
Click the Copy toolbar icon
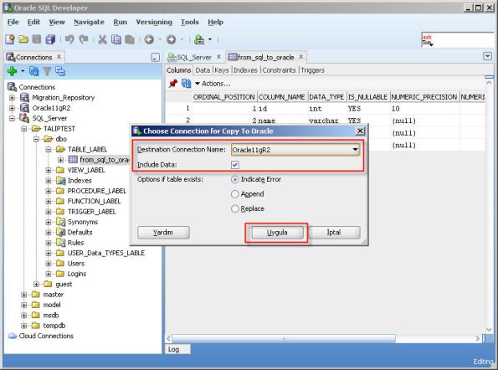click(x=116, y=39)
